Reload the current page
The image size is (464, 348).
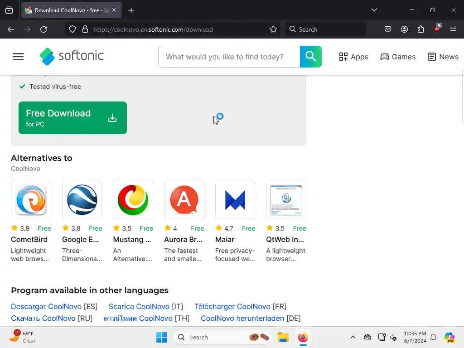43,29
